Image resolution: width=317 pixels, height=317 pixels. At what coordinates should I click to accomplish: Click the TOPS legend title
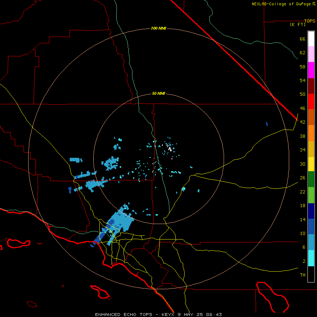click(x=310, y=21)
